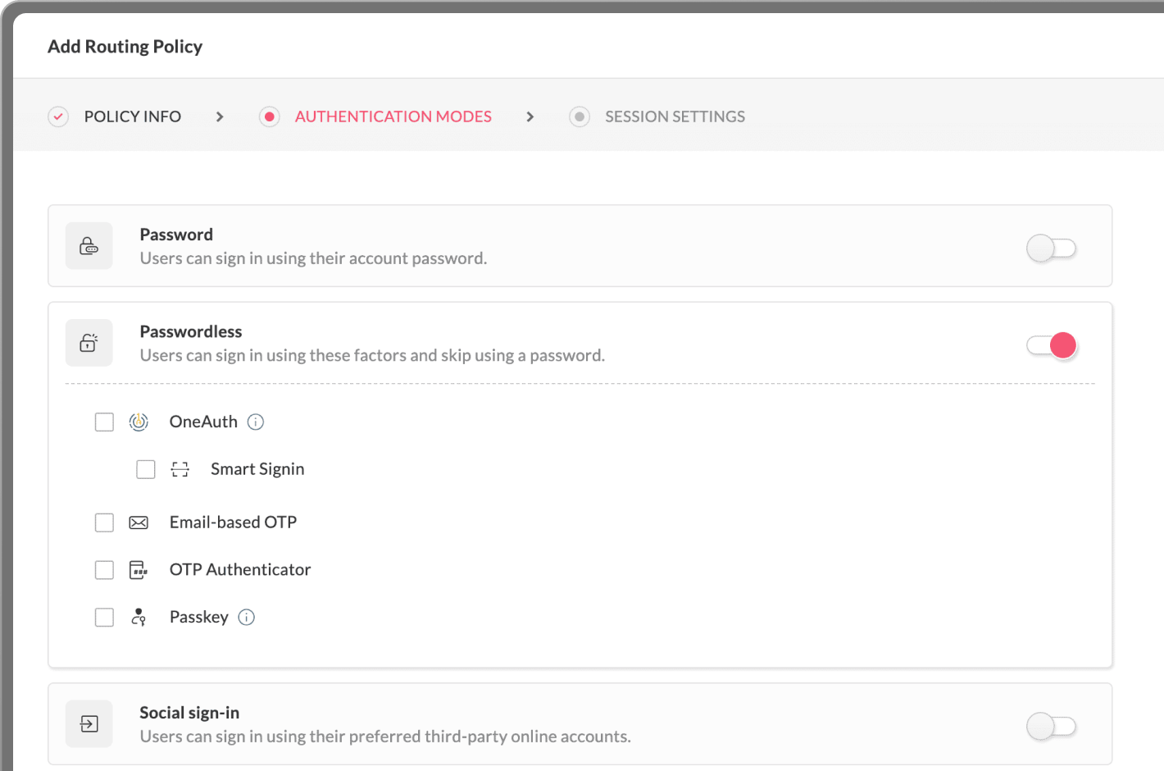
Task: Click the Passwordless unlocked padlock icon
Action: click(x=89, y=342)
